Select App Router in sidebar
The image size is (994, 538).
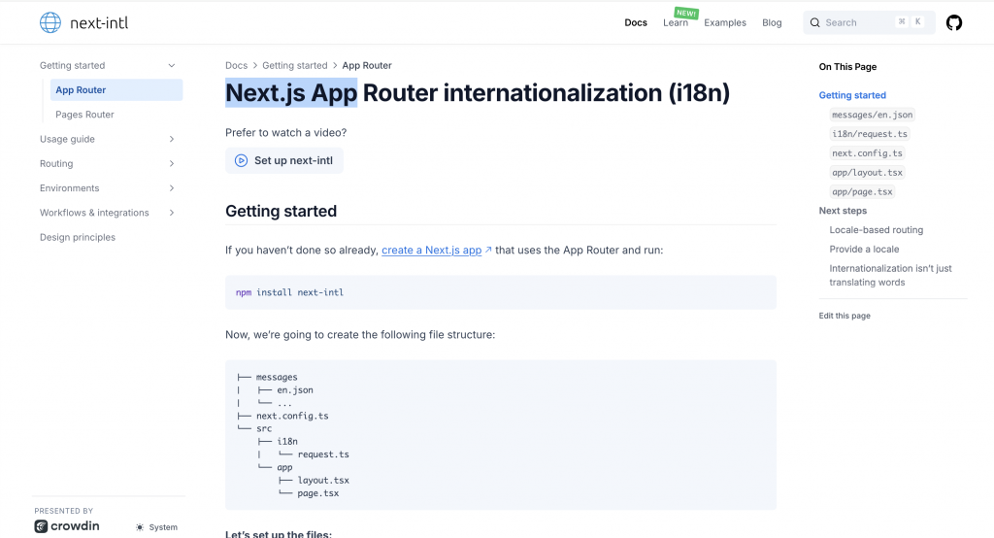[x=116, y=90]
